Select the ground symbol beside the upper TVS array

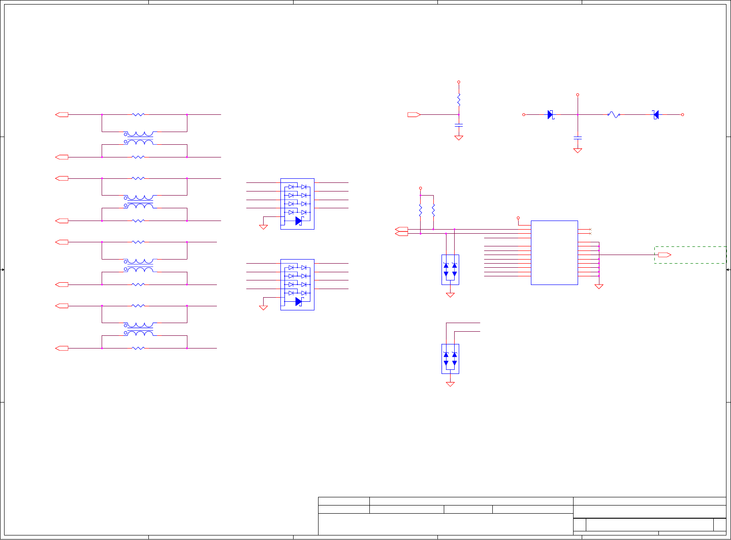(263, 227)
